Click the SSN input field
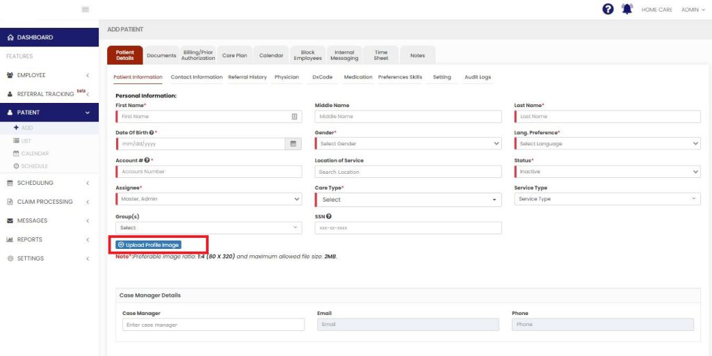The width and height of the screenshot is (712, 356). (408, 228)
